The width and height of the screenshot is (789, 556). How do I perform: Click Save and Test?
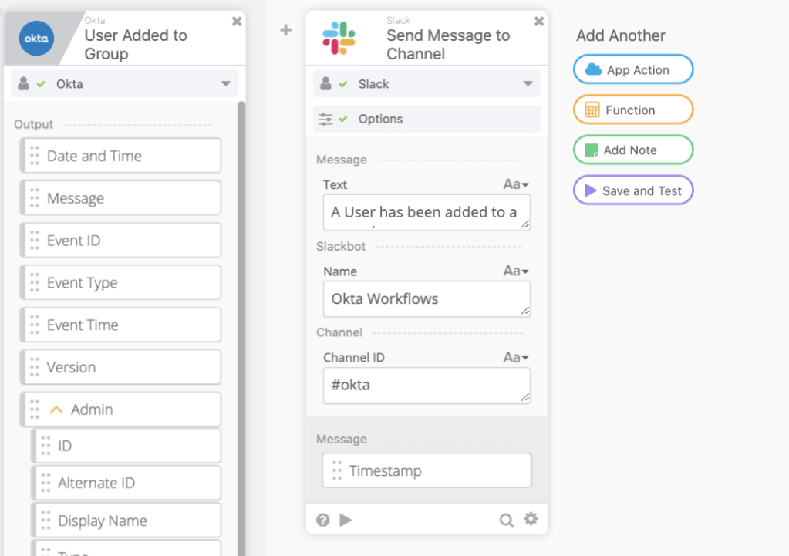[632, 190]
